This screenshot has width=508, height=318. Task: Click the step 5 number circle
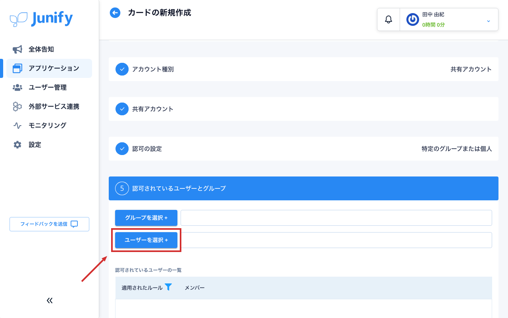(122, 188)
